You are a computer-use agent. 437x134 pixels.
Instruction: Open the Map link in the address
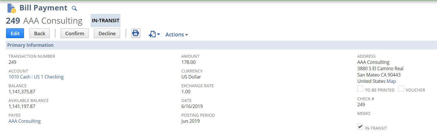tap(391, 81)
